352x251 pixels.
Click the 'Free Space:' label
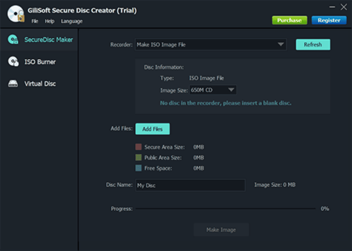tap(158, 168)
